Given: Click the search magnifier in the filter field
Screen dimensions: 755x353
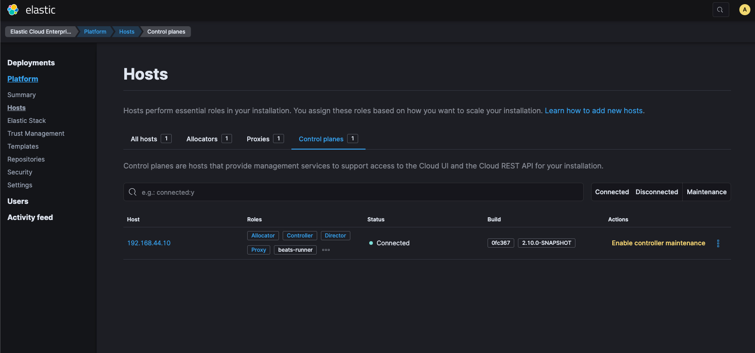Looking at the screenshot, I should (x=133, y=192).
